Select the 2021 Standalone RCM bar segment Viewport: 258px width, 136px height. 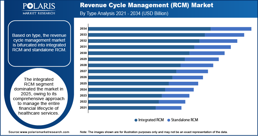[168, 108]
